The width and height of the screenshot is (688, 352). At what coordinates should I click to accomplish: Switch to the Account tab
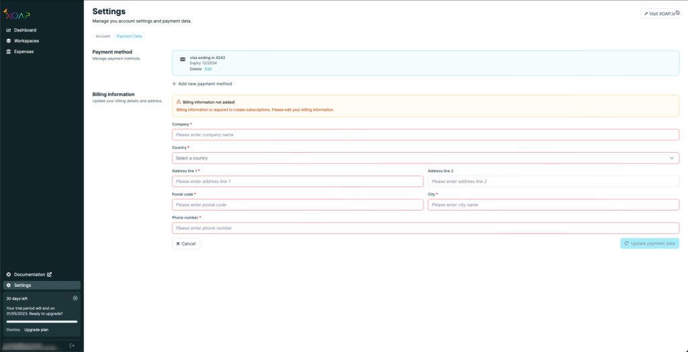pos(103,36)
